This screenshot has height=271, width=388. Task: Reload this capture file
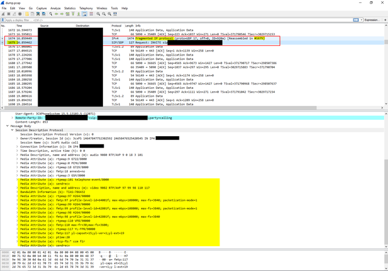(44, 14)
